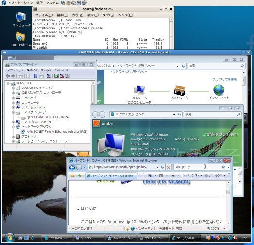Click the ネットワーク bench icon in network map
Viewport: 254px width, 245px height.
click(179, 90)
